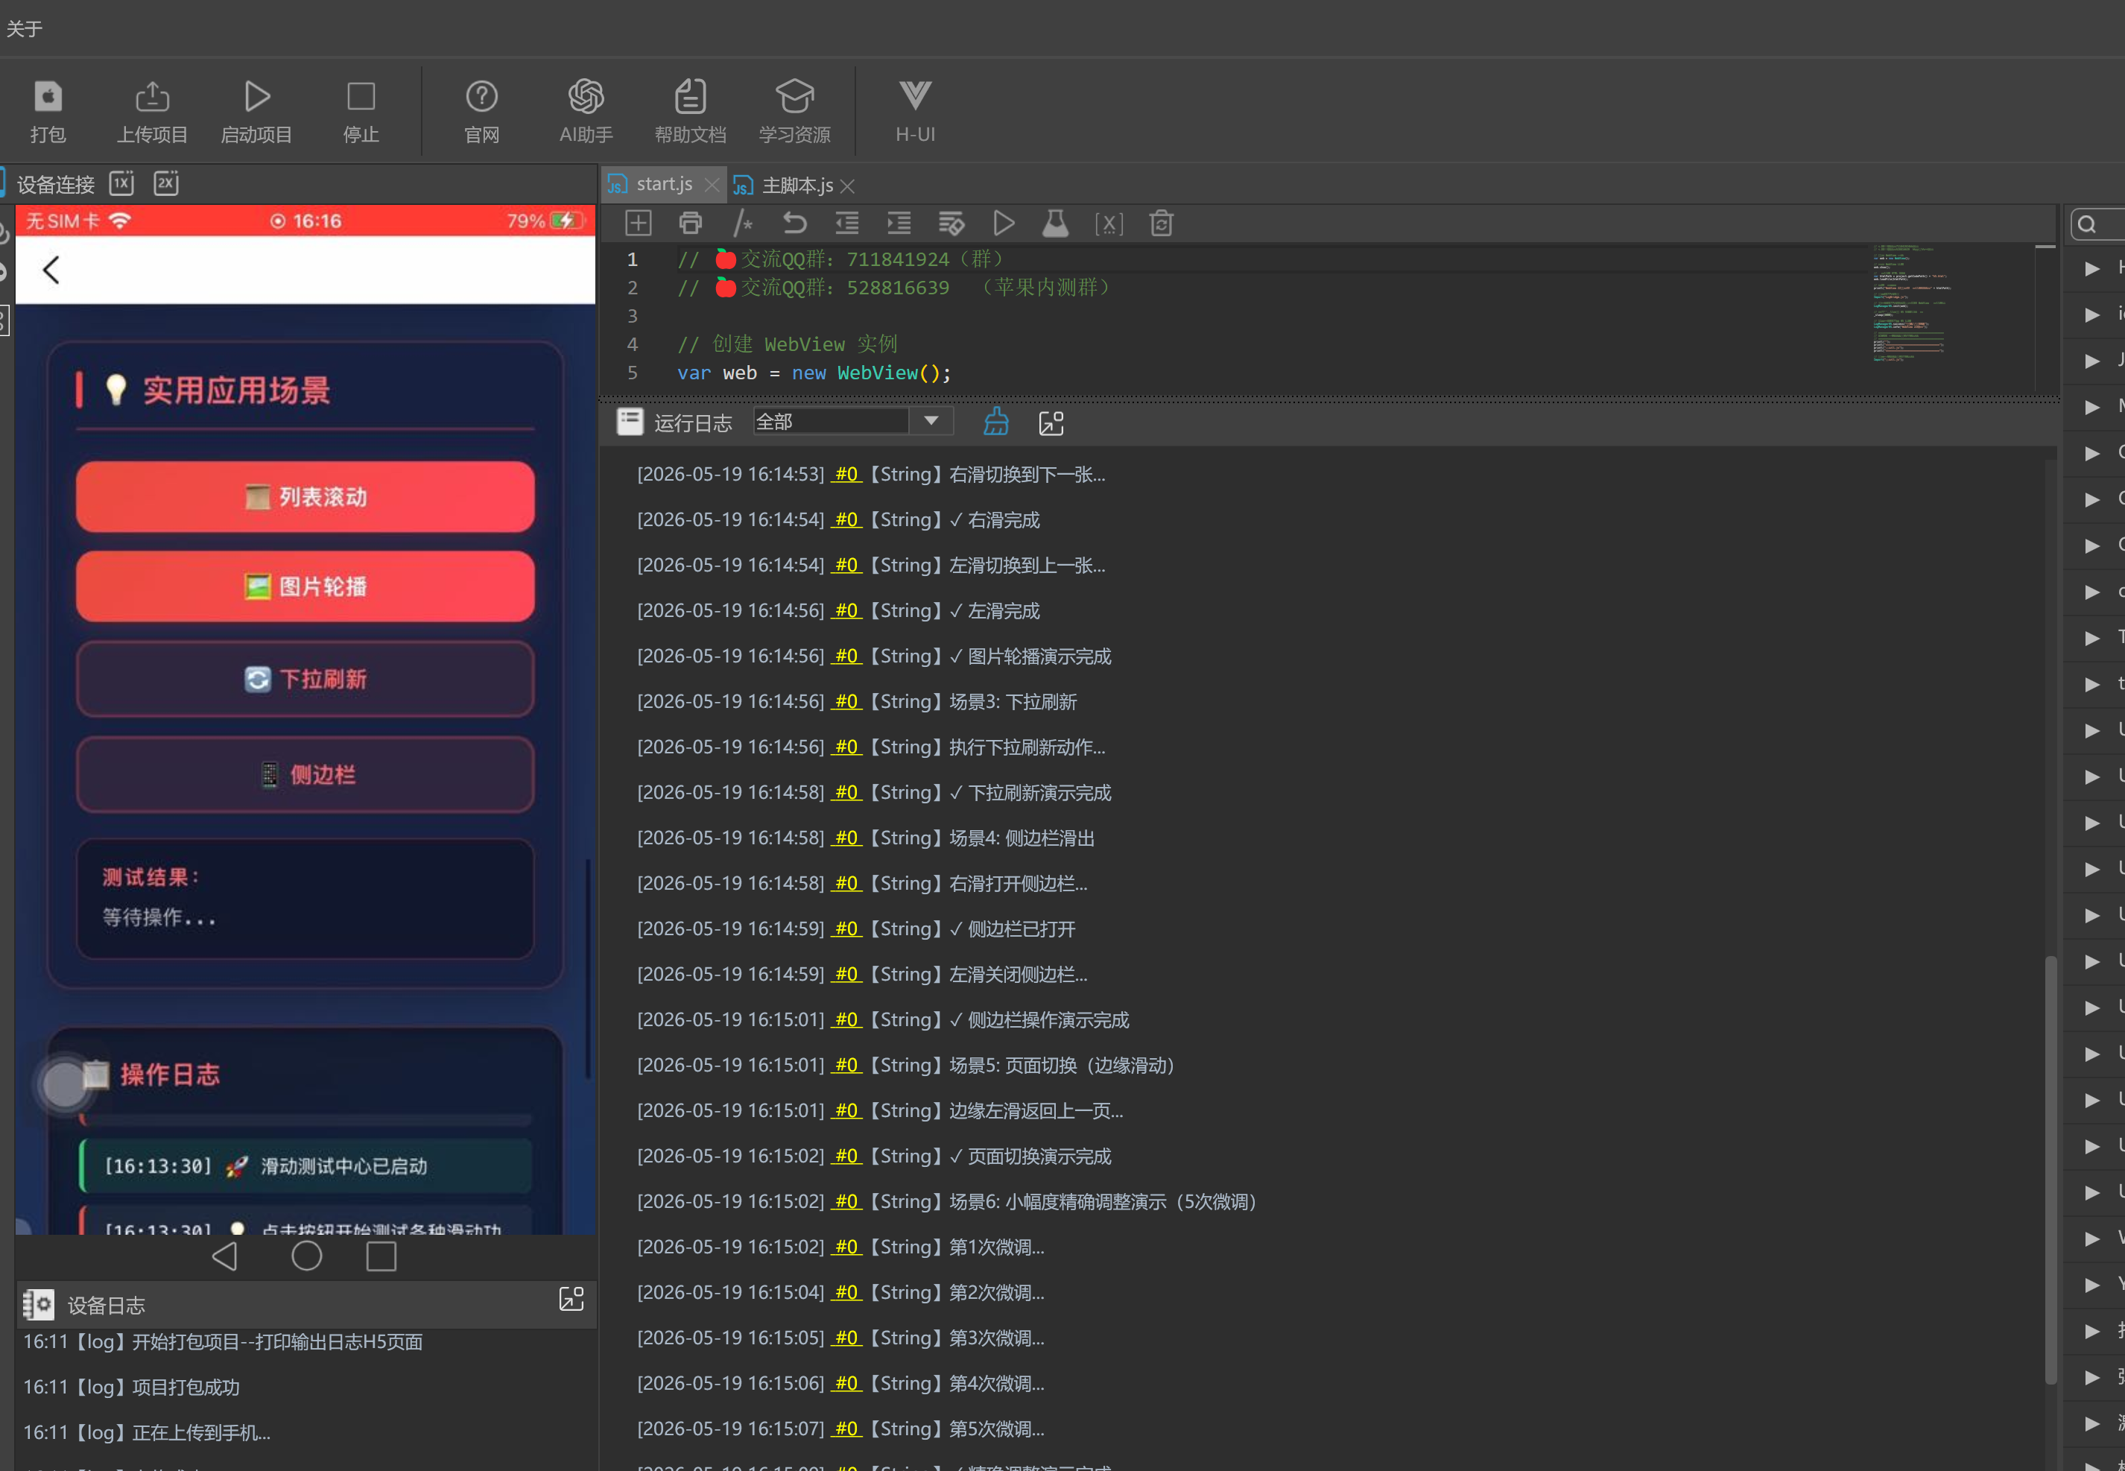Open the AI助手 assistant

tap(586, 96)
